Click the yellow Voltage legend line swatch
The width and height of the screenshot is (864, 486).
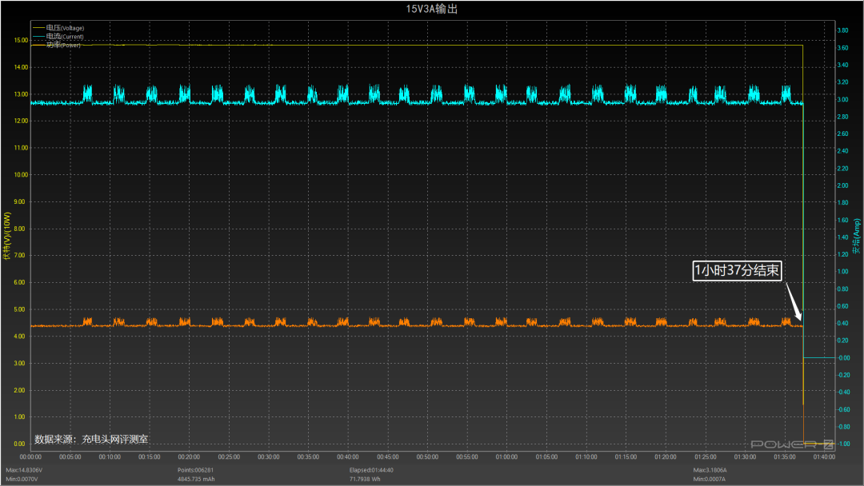pyautogui.click(x=38, y=27)
